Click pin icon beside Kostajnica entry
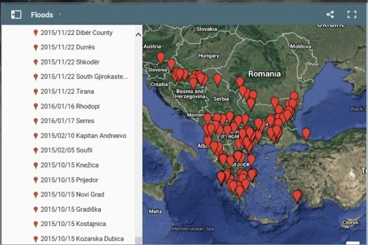The width and height of the screenshot is (368, 245). tap(36, 224)
